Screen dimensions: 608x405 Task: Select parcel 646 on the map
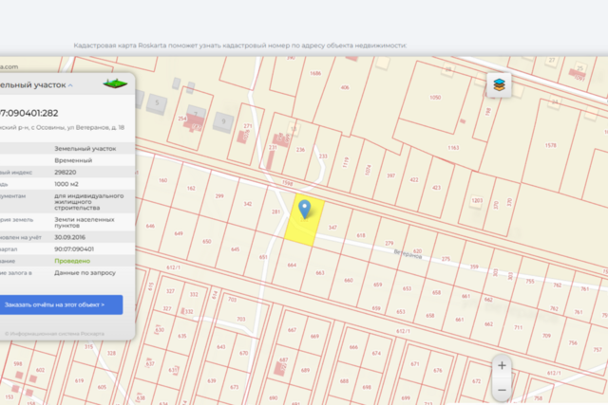150,226
